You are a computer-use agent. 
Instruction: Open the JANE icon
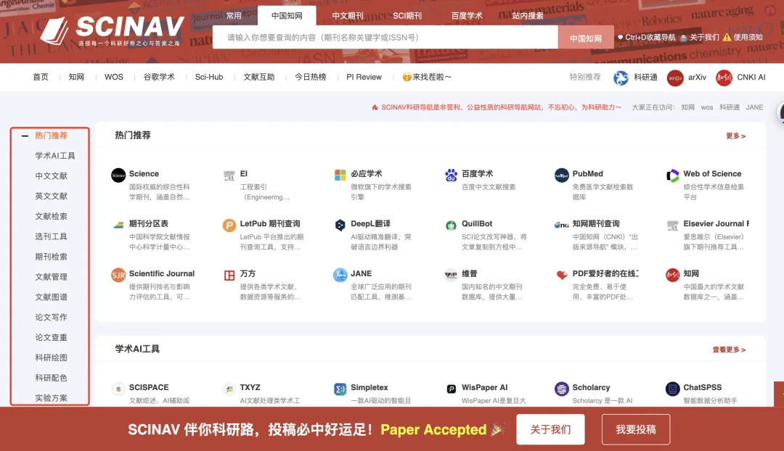[x=340, y=276]
